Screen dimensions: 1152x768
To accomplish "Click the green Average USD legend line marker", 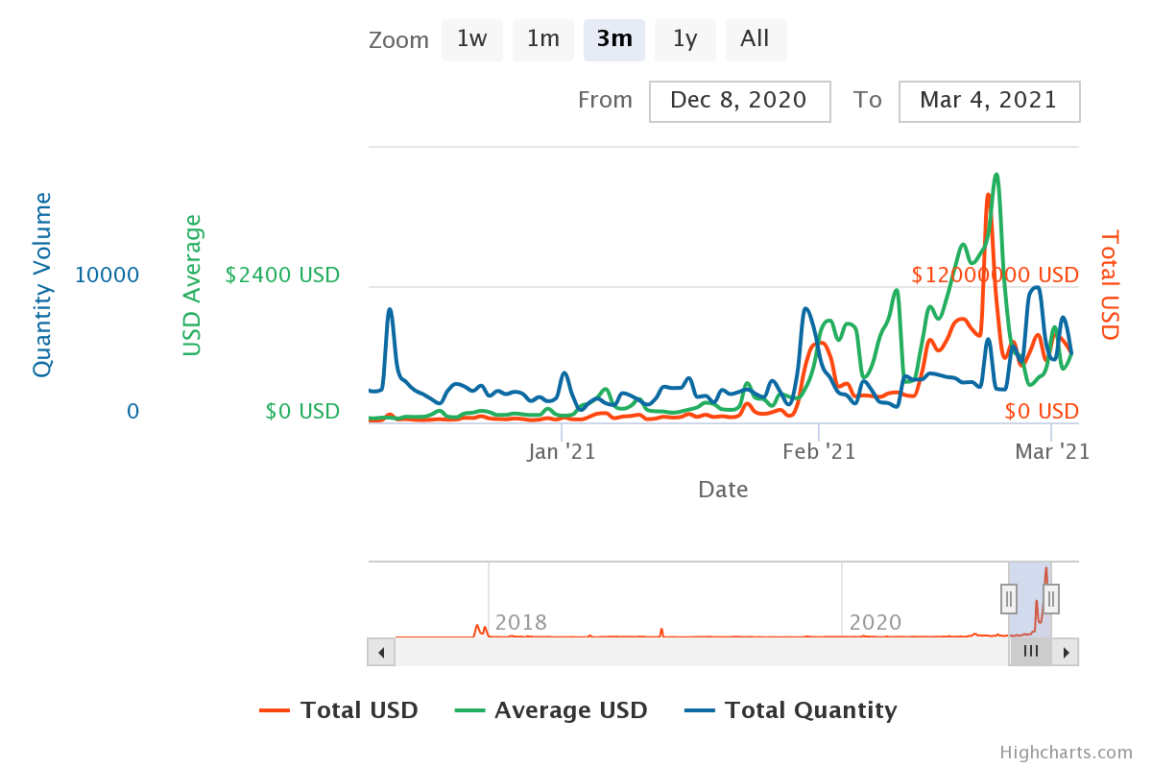I will [x=468, y=711].
